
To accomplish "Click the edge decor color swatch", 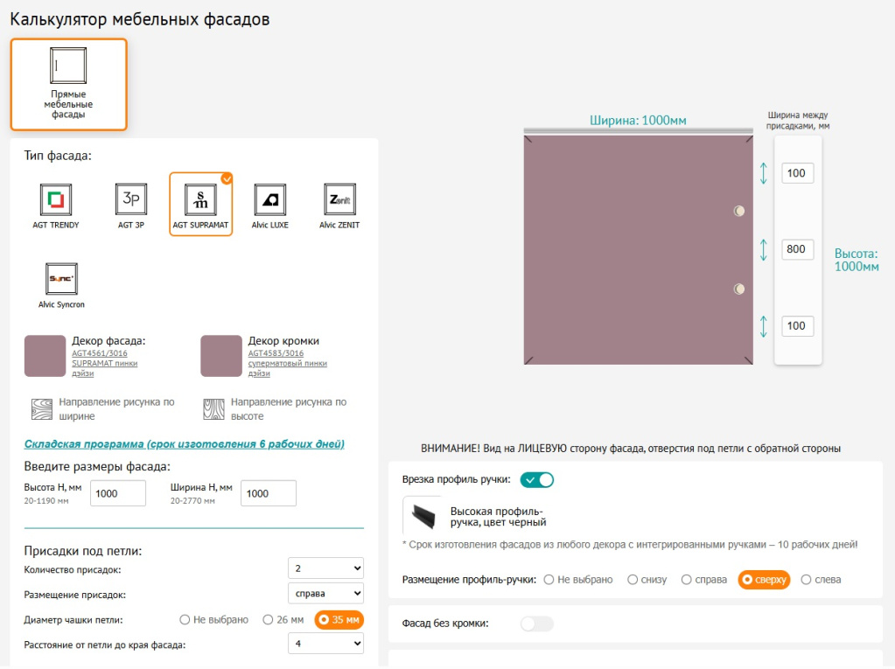I will [x=221, y=356].
